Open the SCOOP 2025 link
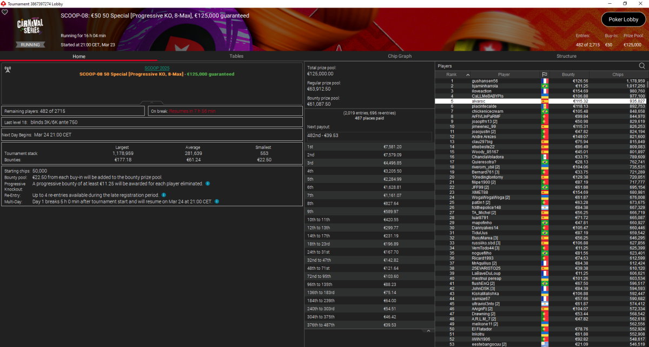Viewport: 649px width, 347px height. pyautogui.click(x=157, y=68)
